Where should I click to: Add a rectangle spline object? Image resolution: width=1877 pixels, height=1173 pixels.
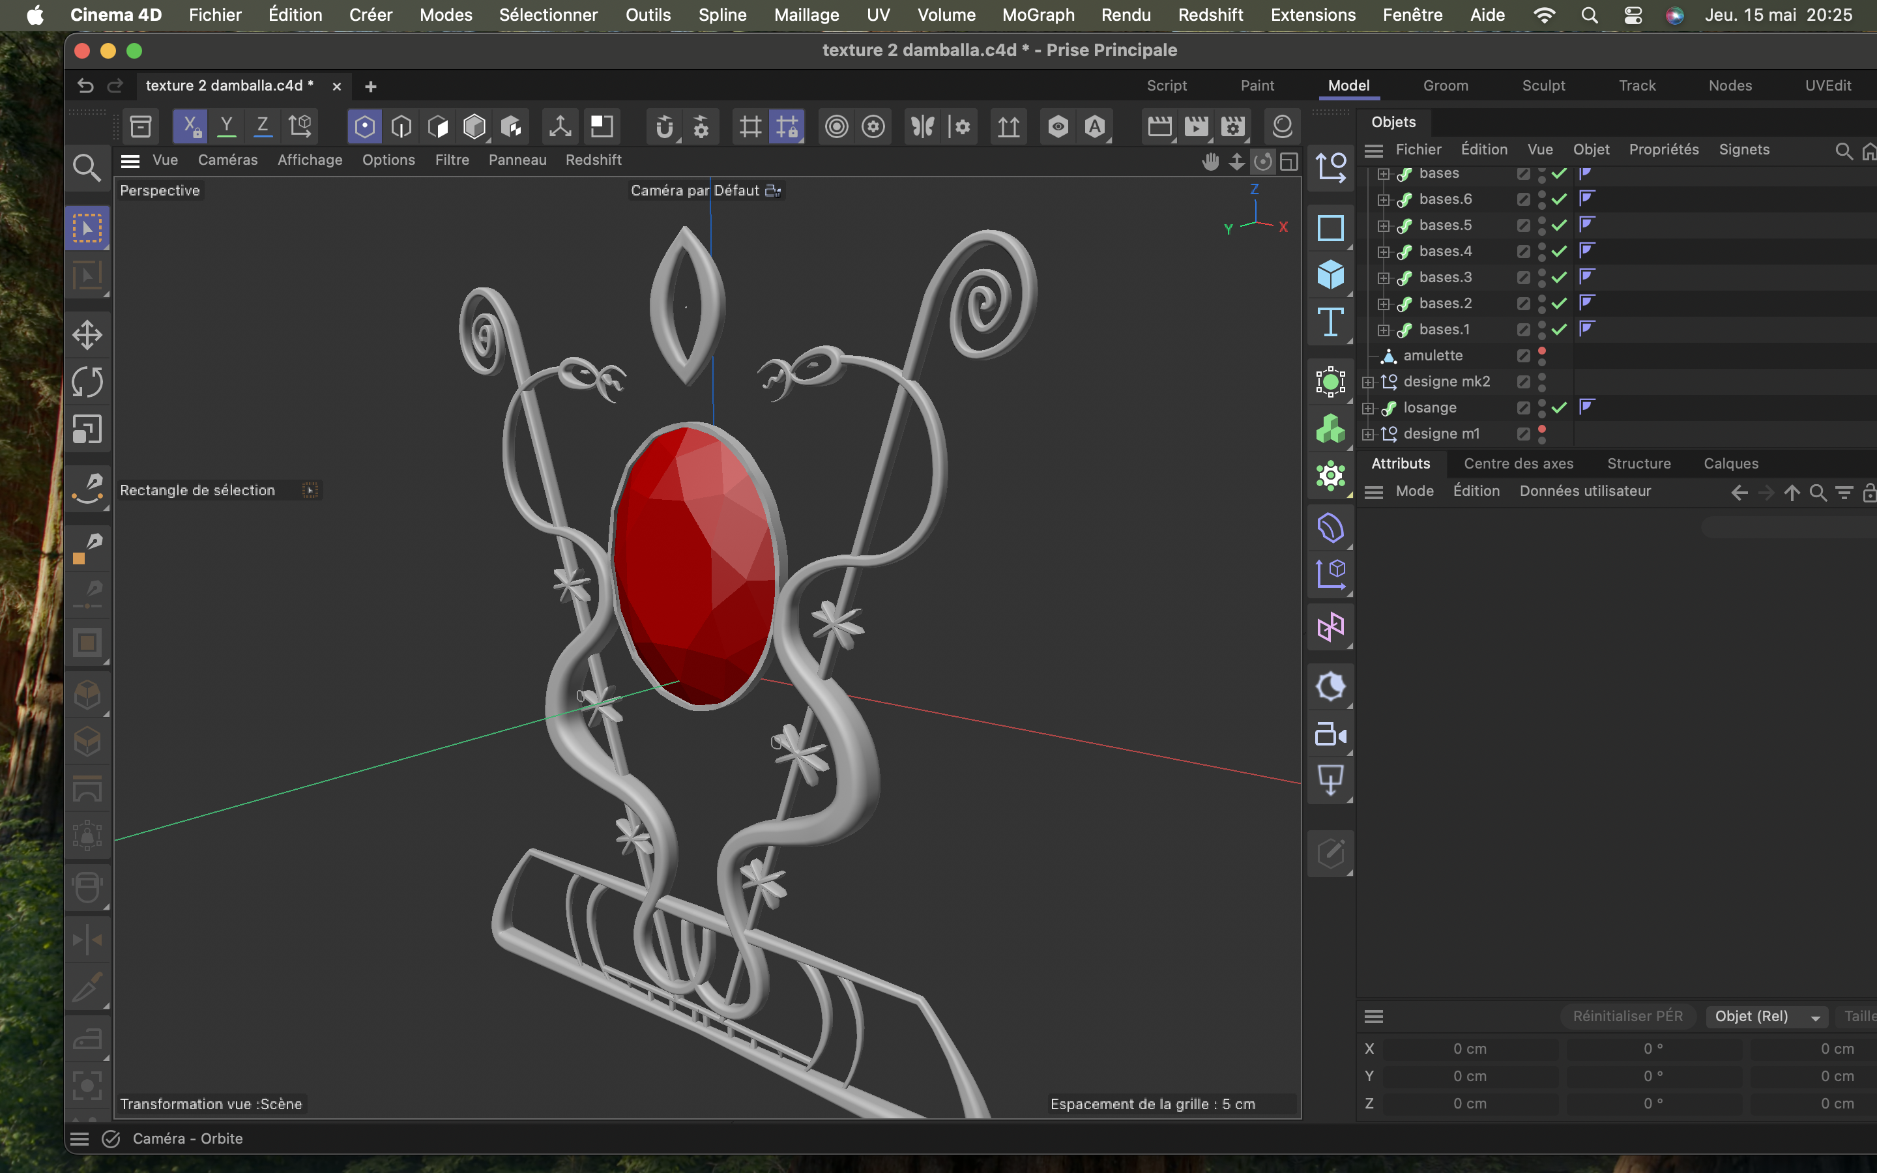click(1331, 228)
